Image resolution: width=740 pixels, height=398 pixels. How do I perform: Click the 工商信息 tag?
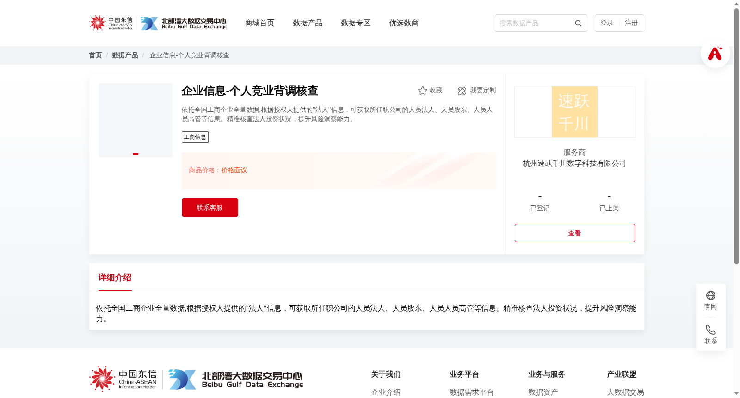tap(195, 137)
